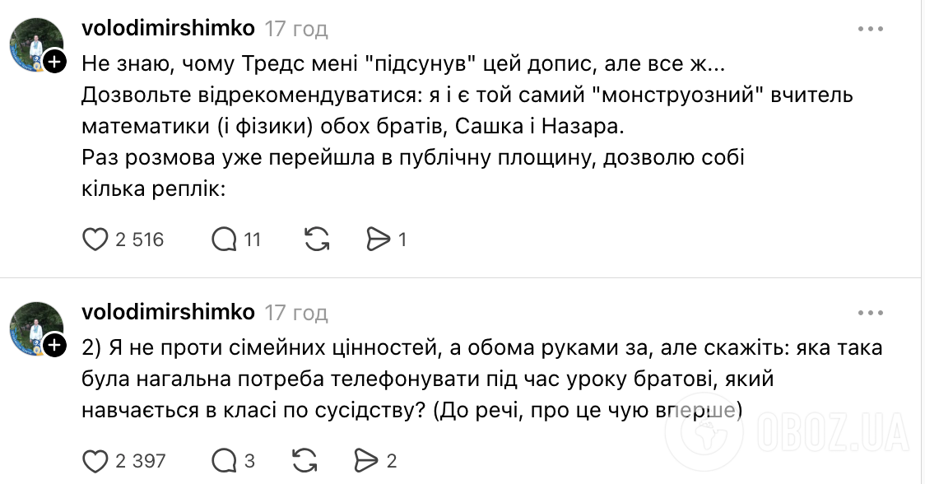Click the '17 год' timestamp on the first post
Image resolution: width=925 pixels, height=484 pixels.
click(295, 27)
